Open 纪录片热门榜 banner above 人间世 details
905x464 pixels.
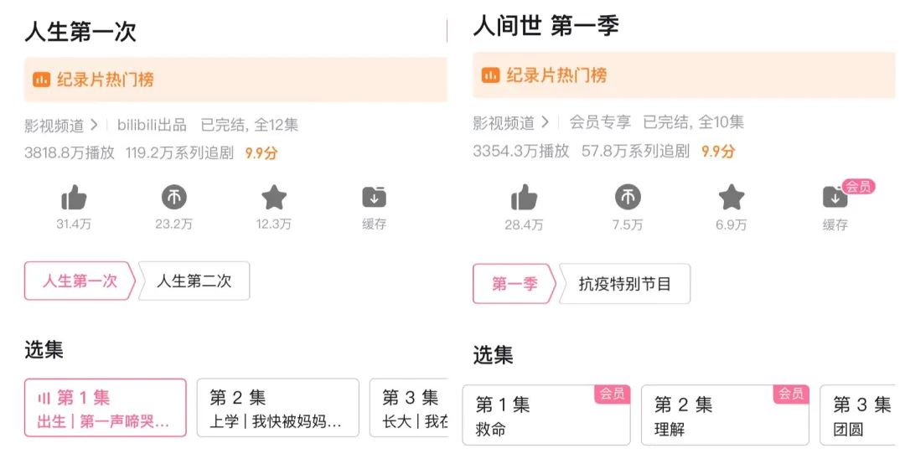[683, 75]
